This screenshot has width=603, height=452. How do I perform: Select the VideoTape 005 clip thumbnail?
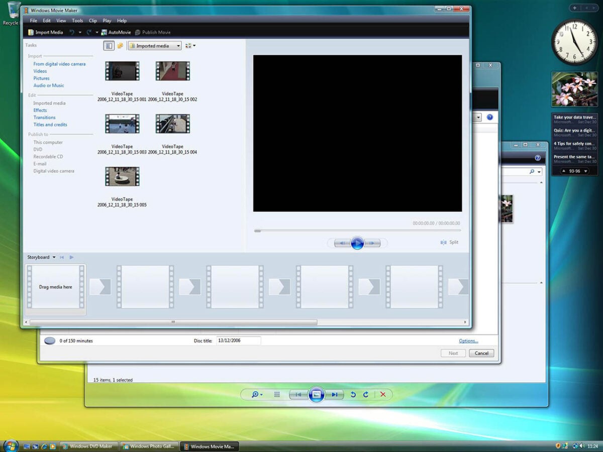tap(122, 177)
